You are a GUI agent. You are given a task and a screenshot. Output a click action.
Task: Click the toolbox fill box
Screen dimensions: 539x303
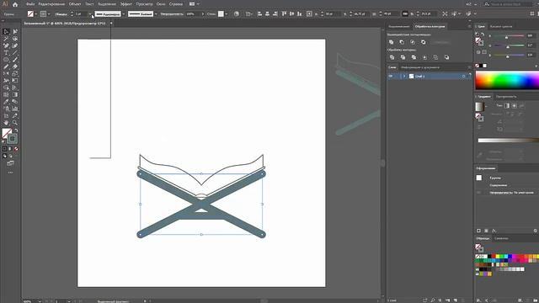click(6, 133)
